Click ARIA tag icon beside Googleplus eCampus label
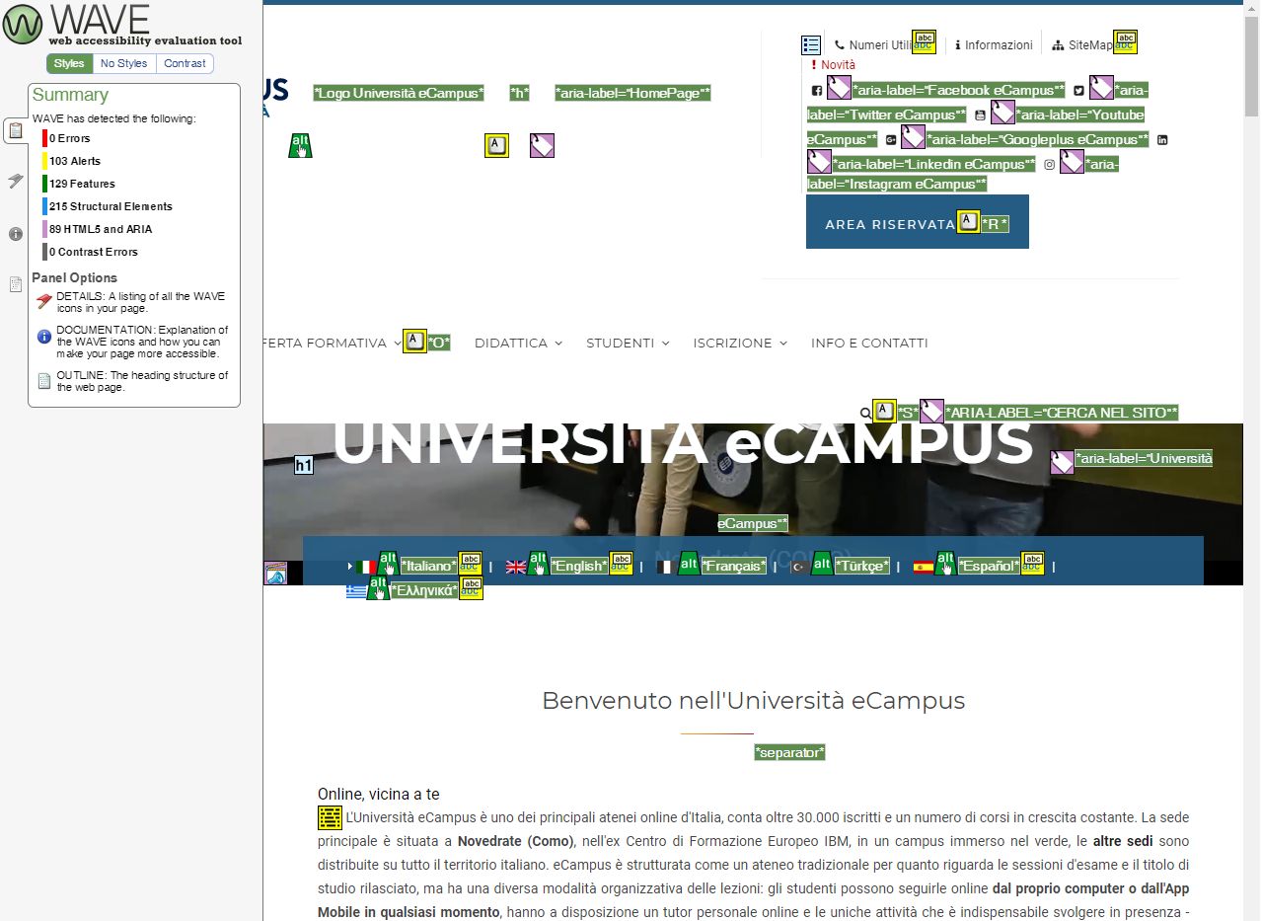The width and height of the screenshot is (1262, 921). tap(913, 136)
